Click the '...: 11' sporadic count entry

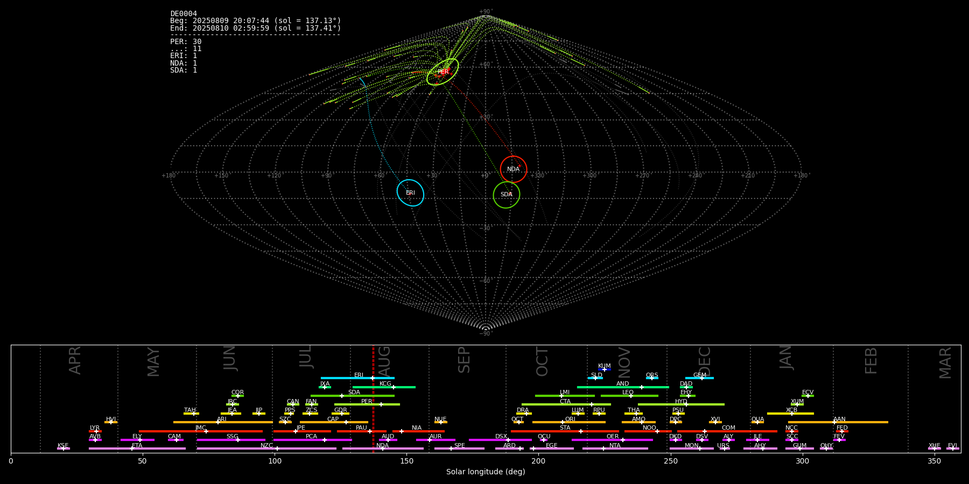coord(186,49)
